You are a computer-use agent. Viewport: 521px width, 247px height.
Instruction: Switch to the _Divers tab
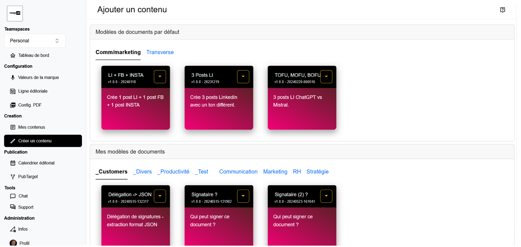[x=143, y=172]
